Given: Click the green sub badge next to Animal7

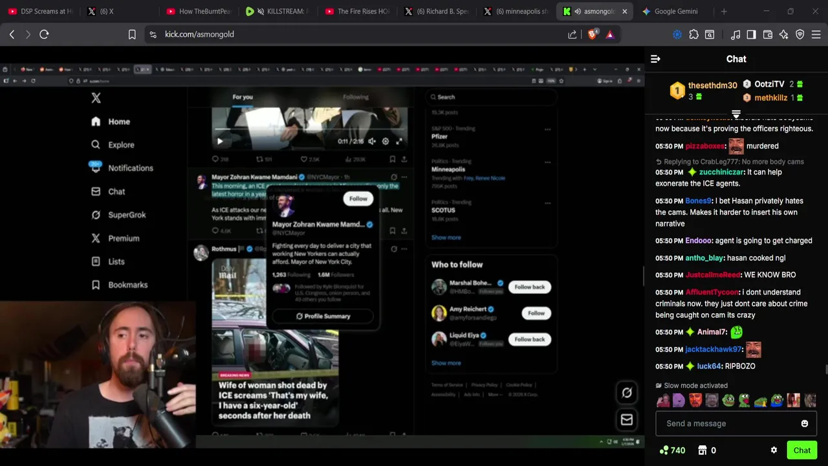Looking at the screenshot, I should click(x=690, y=332).
